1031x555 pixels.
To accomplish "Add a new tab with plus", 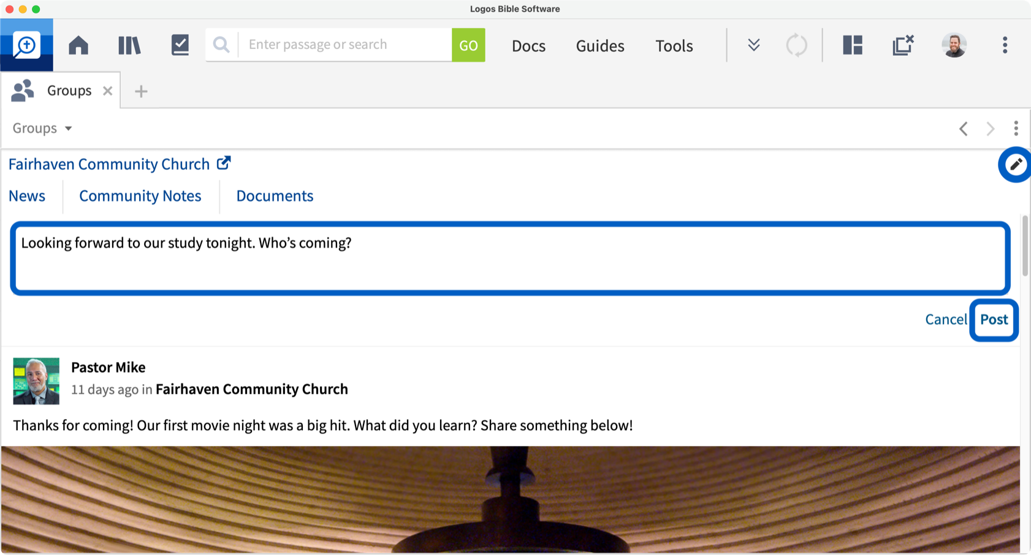I will (x=141, y=91).
